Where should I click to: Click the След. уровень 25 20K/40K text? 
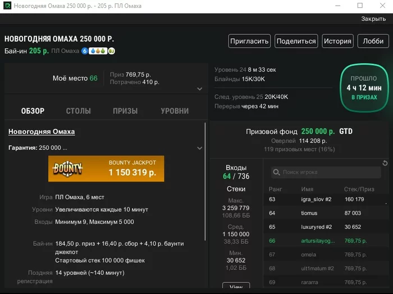251,97
